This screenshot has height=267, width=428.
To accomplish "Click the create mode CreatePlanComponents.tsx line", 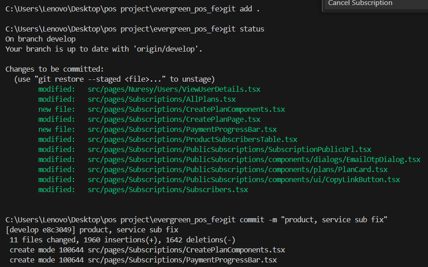I will click(x=147, y=250).
